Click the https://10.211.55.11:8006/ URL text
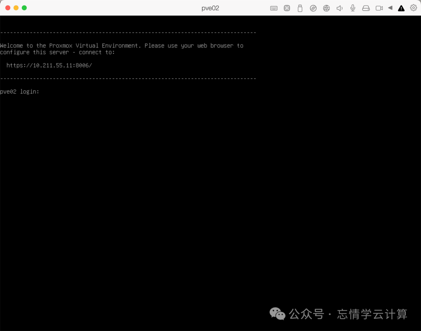 pos(49,65)
